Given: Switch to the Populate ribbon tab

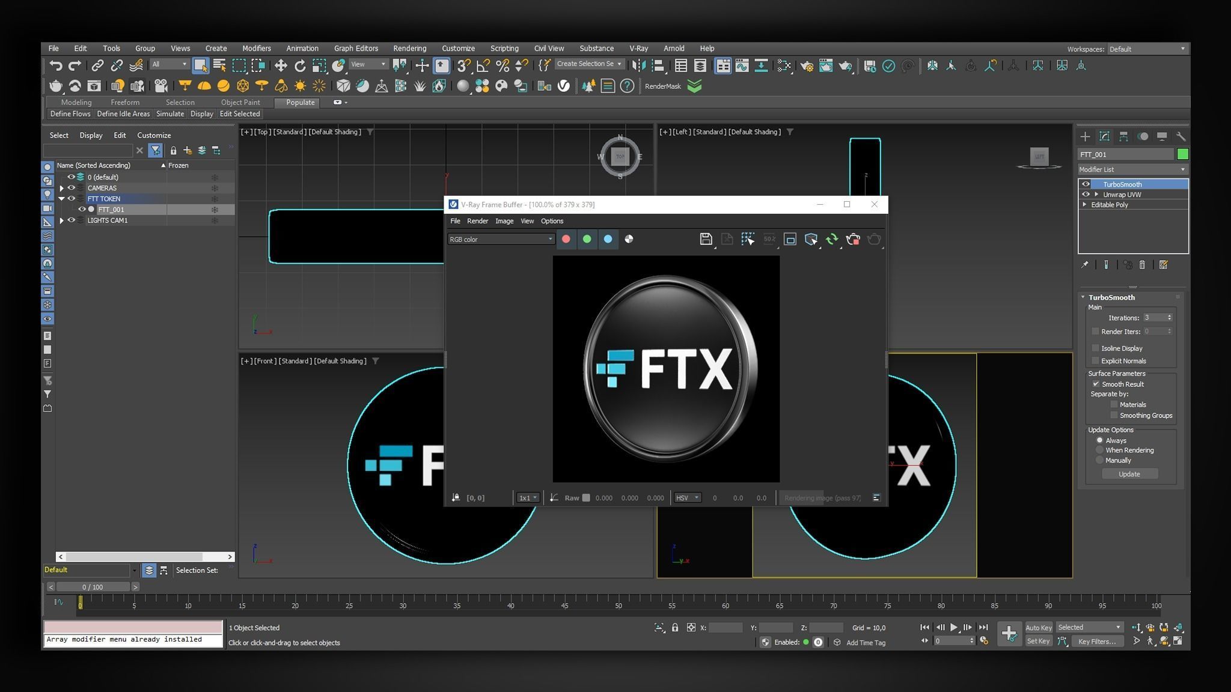Looking at the screenshot, I should (x=300, y=102).
